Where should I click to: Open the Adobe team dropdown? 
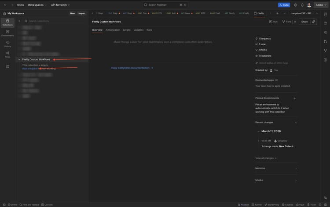pos(321,5)
